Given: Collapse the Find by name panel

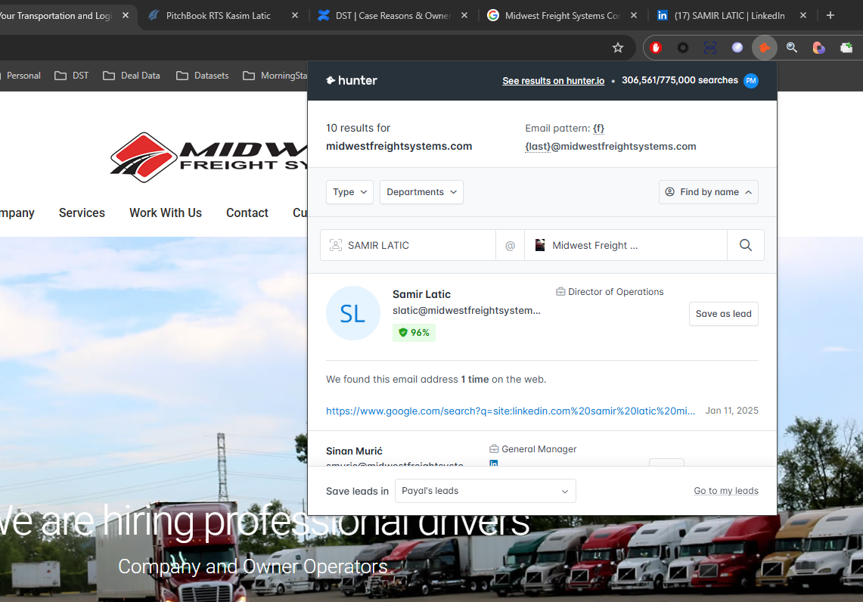Looking at the screenshot, I should (x=708, y=192).
